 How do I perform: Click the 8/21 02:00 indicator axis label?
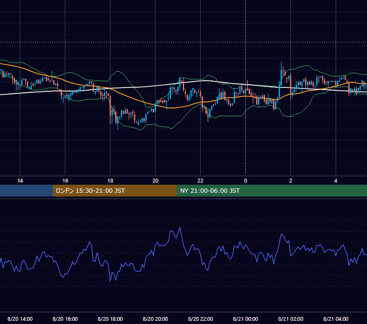[x=291, y=319]
